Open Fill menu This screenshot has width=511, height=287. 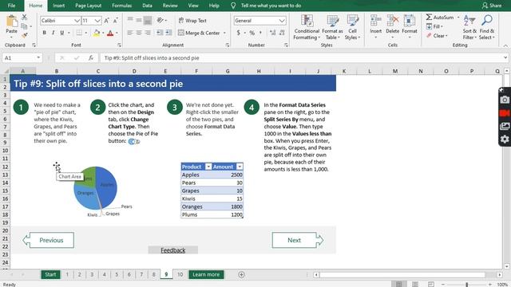[x=434, y=26]
